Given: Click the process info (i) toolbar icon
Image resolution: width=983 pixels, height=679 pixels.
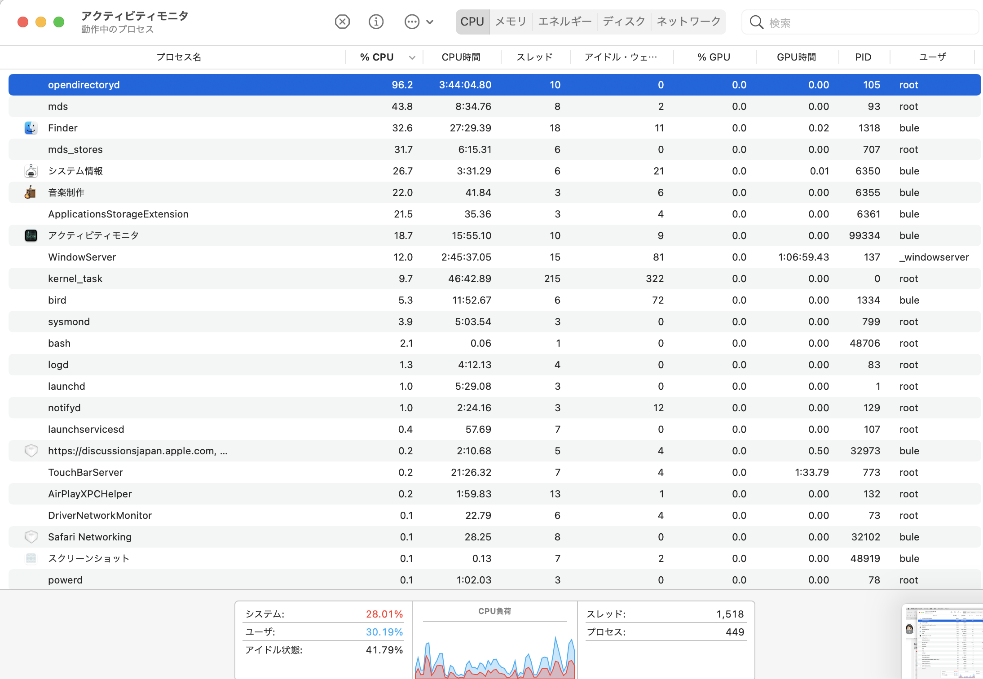Looking at the screenshot, I should click(376, 22).
